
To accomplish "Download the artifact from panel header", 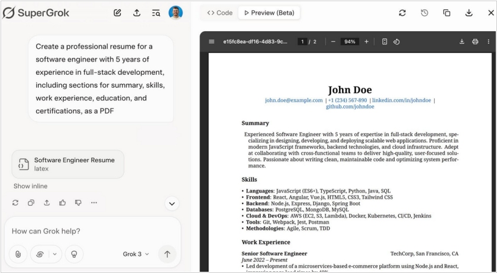I will (x=469, y=13).
